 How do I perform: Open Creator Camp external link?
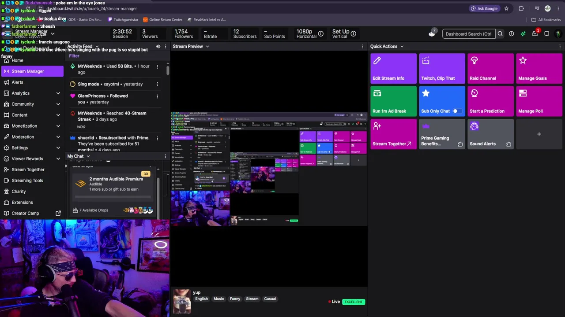32,213
